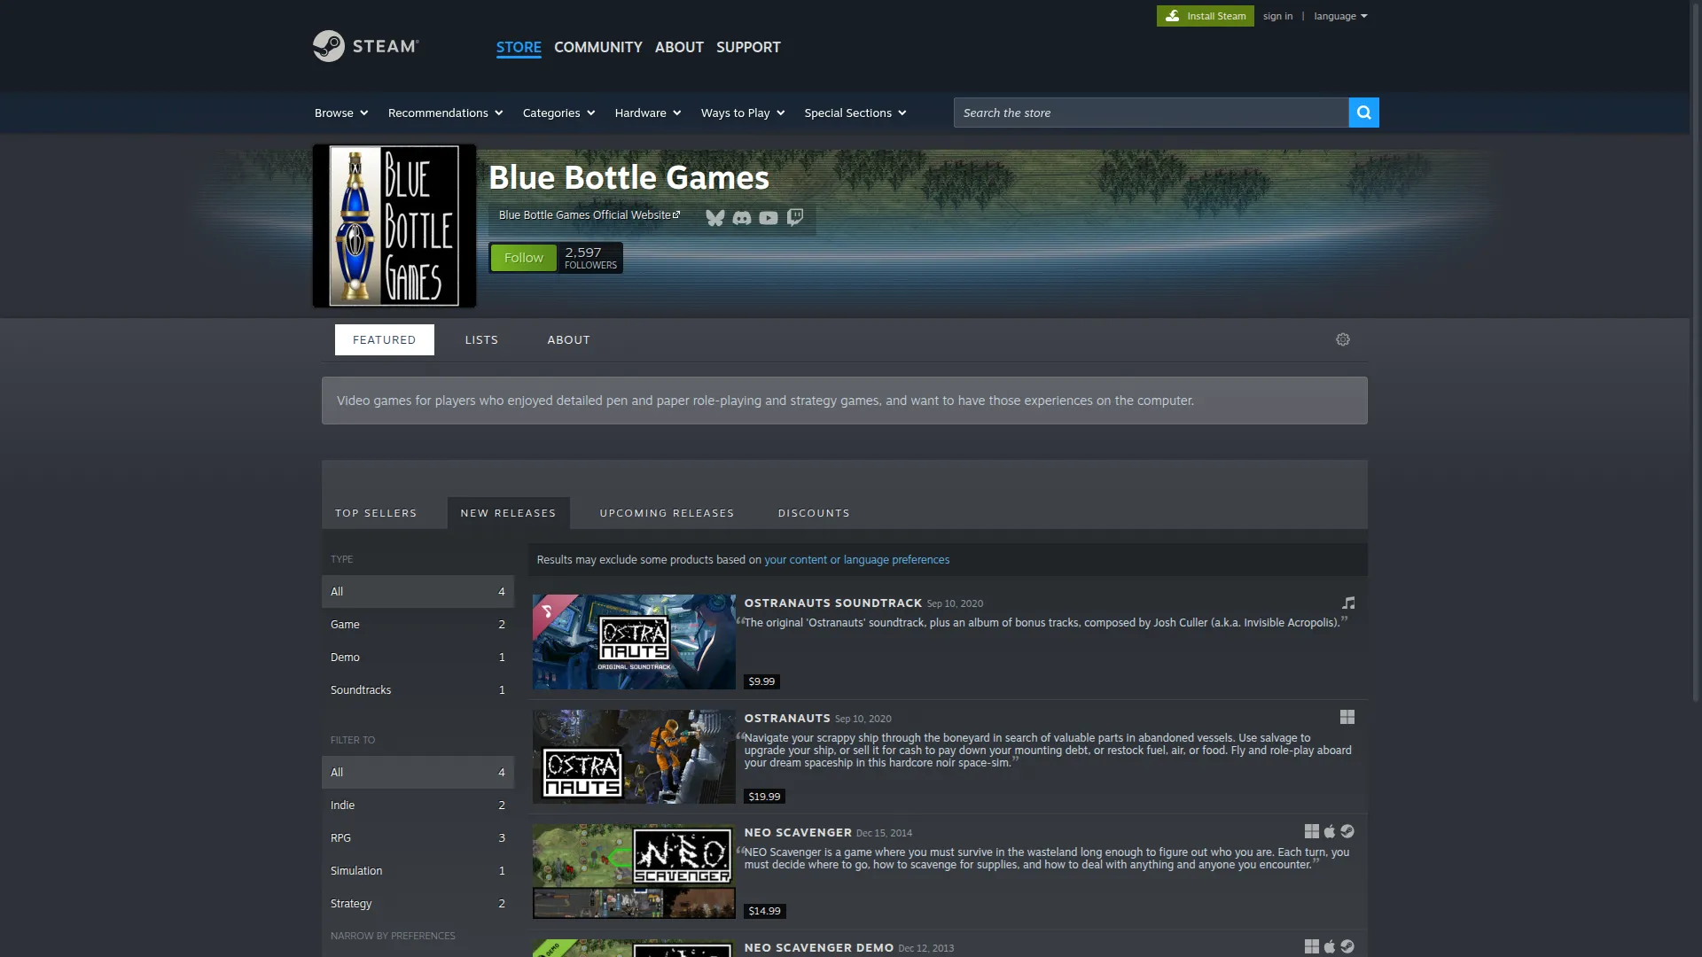Image resolution: width=1702 pixels, height=957 pixels.
Task: Click the Search the store field
Action: click(x=1151, y=113)
